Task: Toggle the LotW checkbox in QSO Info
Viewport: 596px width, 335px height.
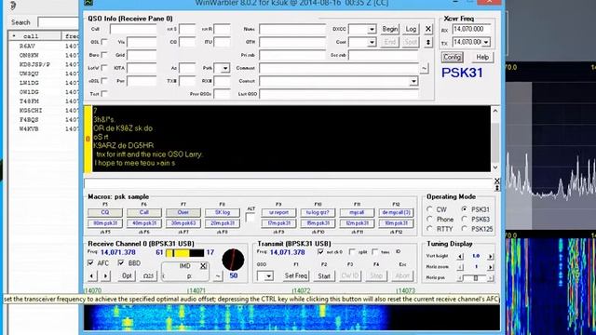Action: click(x=104, y=68)
